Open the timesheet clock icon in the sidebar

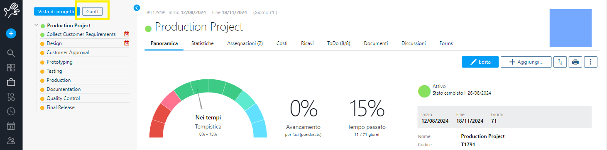[11, 112]
